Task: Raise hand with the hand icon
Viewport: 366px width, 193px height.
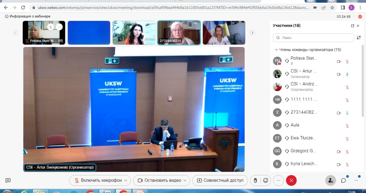Action: [255, 180]
